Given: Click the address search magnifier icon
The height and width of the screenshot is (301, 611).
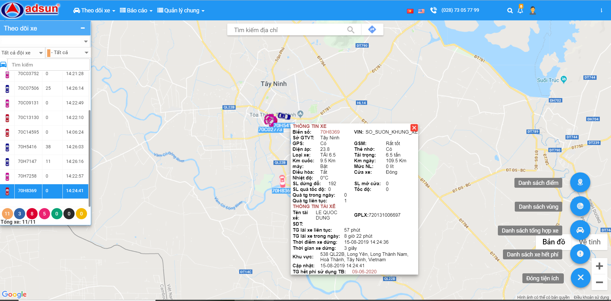Looking at the screenshot, I should coord(351,30).
